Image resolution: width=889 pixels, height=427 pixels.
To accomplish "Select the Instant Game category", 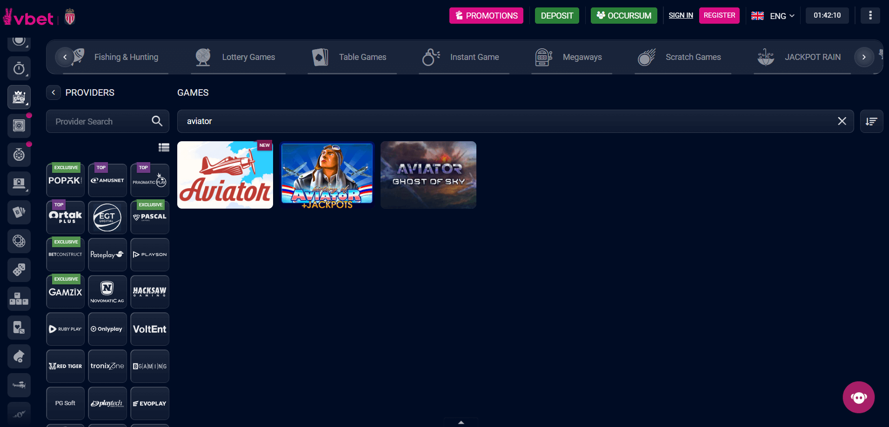I will [464, 57].
